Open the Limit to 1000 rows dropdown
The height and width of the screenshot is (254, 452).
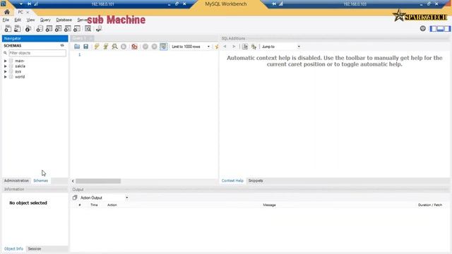[x=191, y=47]
